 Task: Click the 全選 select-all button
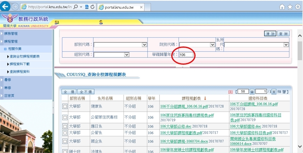[69, 92]
